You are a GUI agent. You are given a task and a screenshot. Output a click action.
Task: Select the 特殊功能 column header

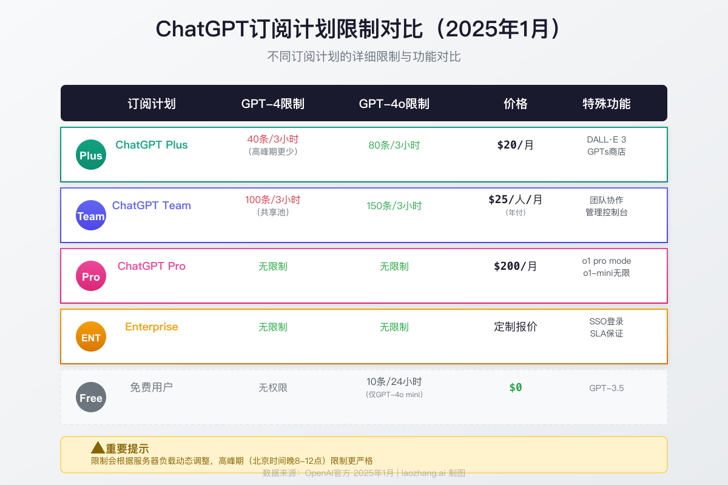(607, 104)
